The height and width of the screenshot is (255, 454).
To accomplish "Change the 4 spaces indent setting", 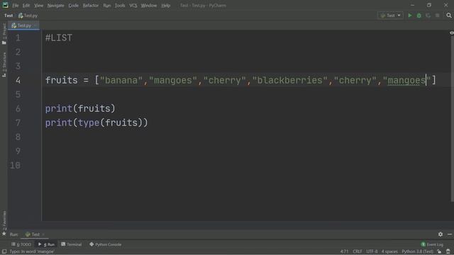I will tap(389, 251).
